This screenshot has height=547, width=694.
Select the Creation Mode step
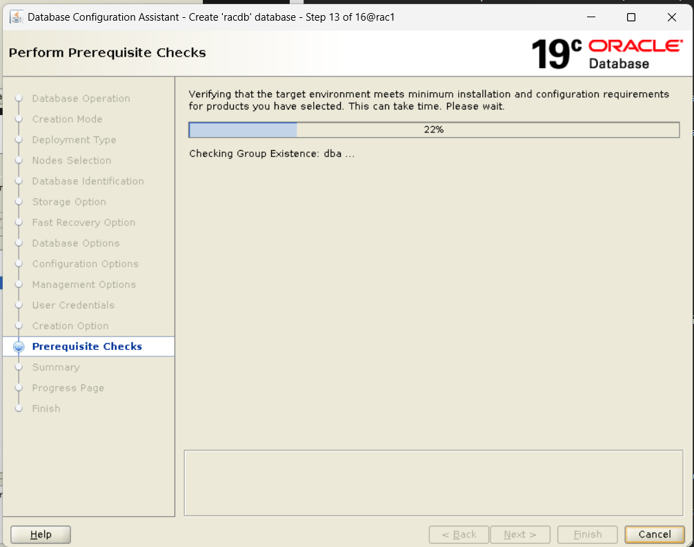pyautogui.click(x=68, y=119)
